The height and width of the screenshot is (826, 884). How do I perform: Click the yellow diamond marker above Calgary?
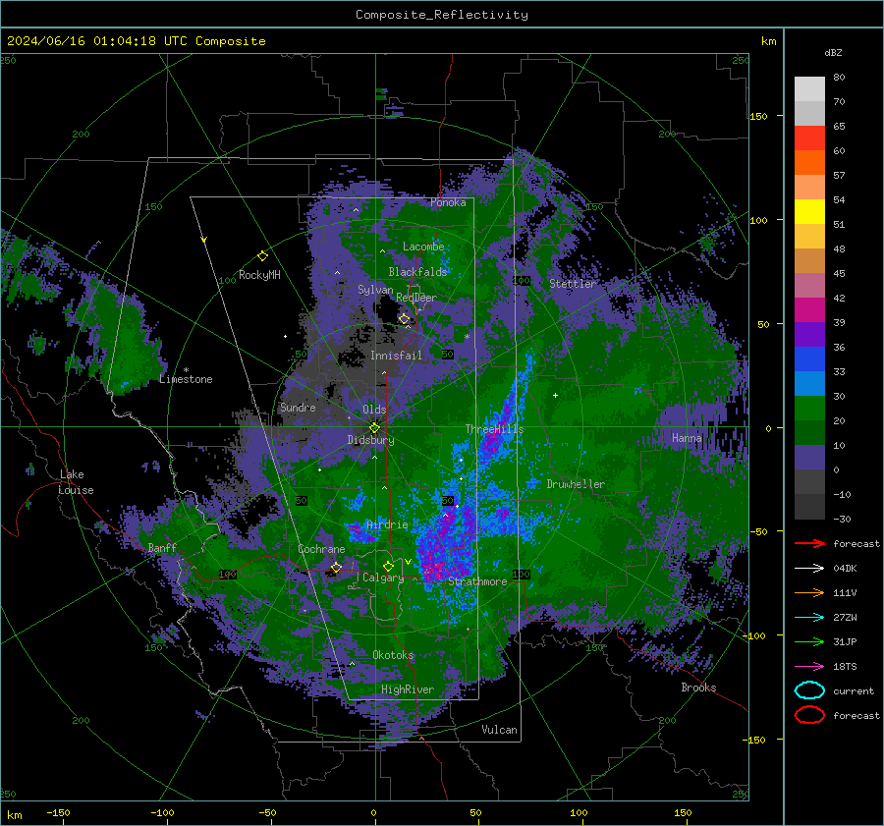coord(388,566)
